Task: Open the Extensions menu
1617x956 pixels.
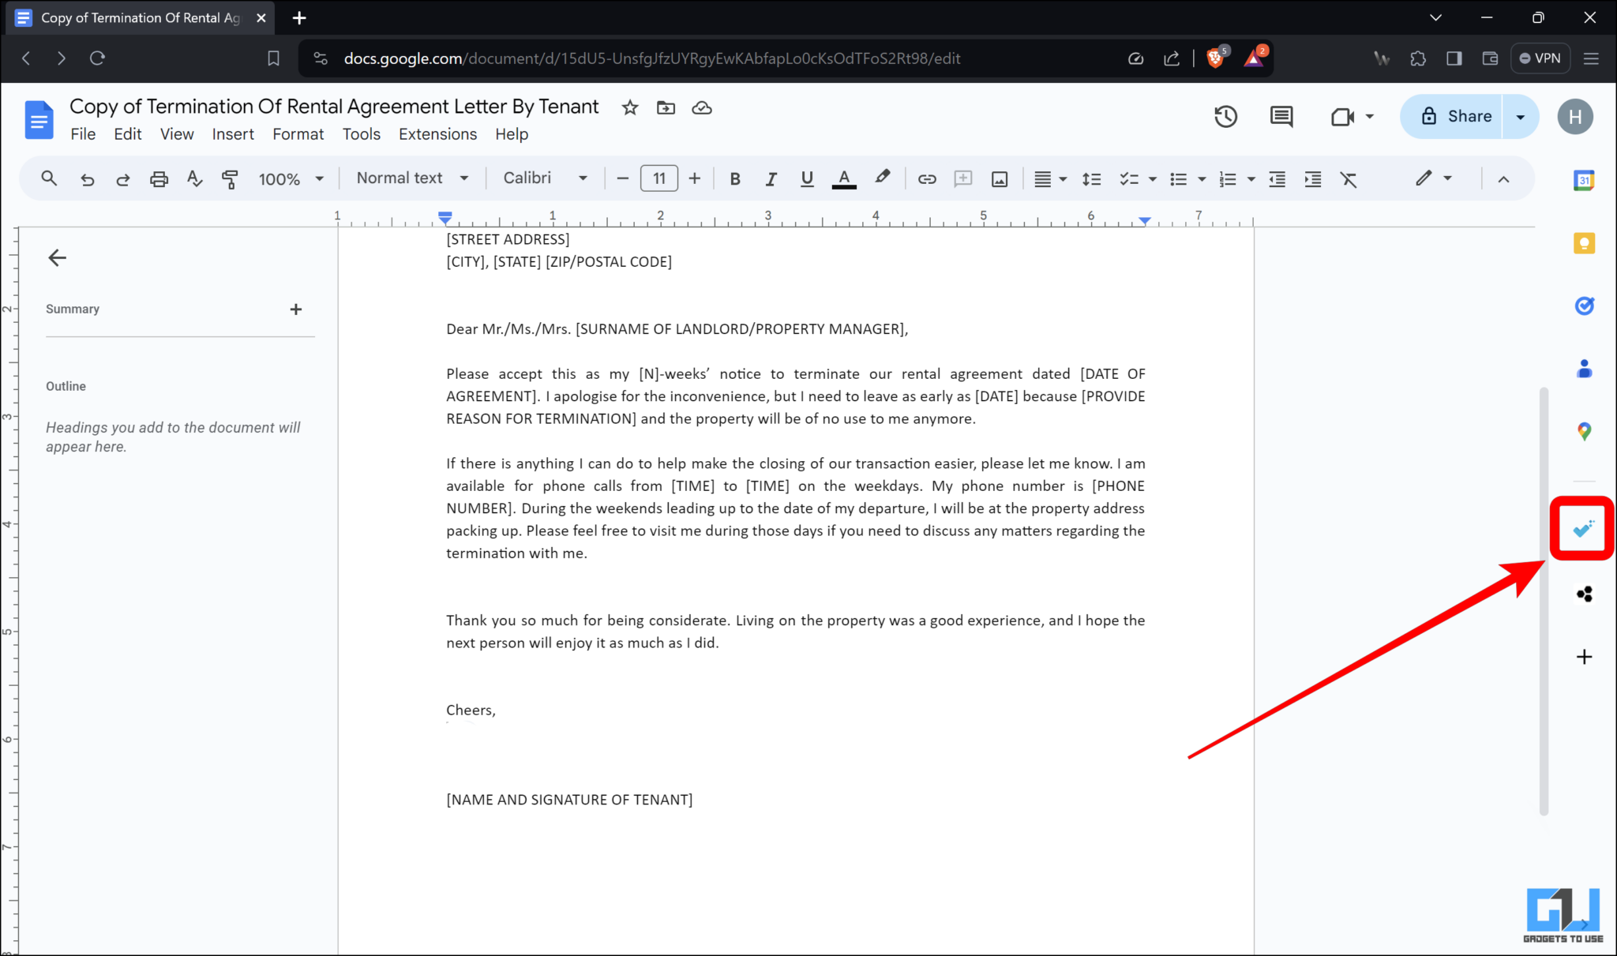Action: 437,133
